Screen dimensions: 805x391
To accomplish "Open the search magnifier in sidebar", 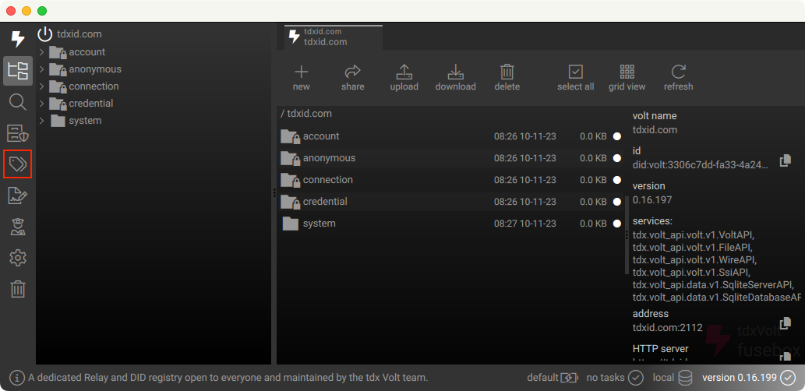I will tap(18, 102).
